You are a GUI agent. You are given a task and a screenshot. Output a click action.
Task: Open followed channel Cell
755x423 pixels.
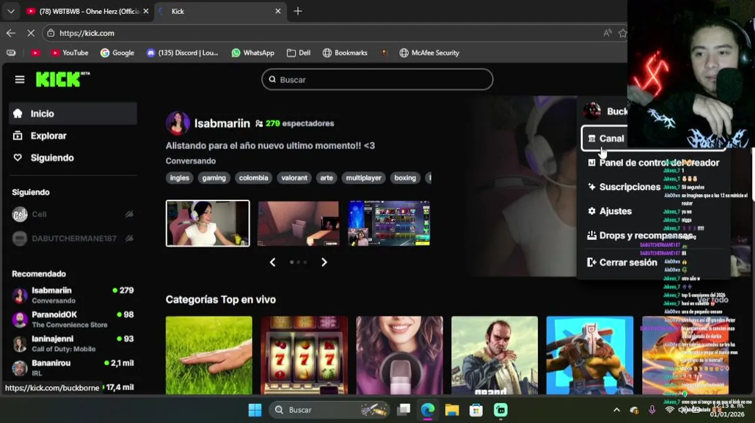[x=73, y=214]
